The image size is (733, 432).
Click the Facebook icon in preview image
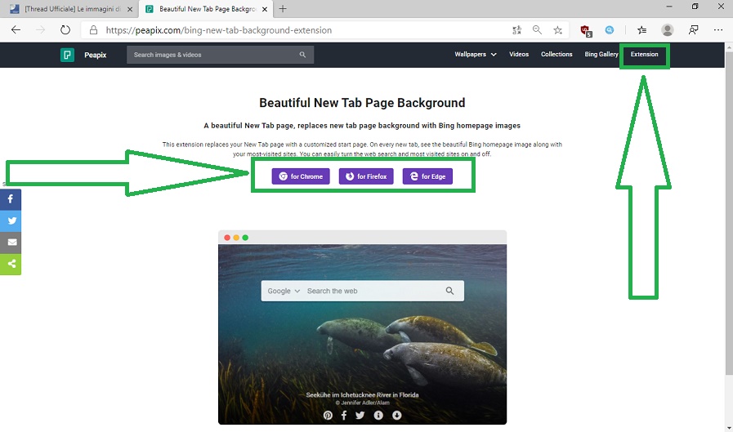pyautogui.click(x=343, y=415)
